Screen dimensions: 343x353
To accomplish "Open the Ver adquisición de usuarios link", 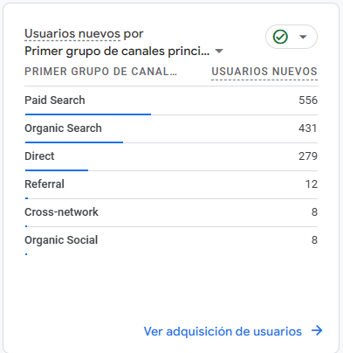I will coord(223,331).
